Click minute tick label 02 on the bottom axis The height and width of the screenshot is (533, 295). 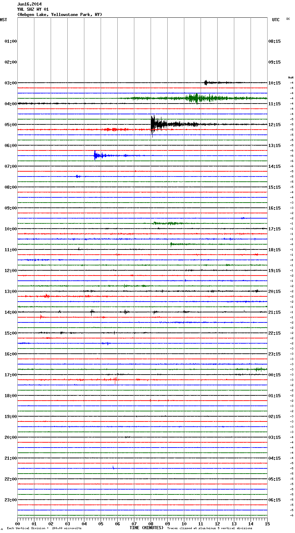pyautogui.click(x=51, y=524)
